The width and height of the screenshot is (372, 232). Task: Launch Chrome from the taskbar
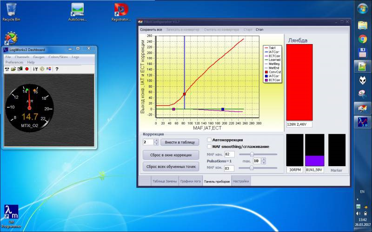click(x=363, y=39)
